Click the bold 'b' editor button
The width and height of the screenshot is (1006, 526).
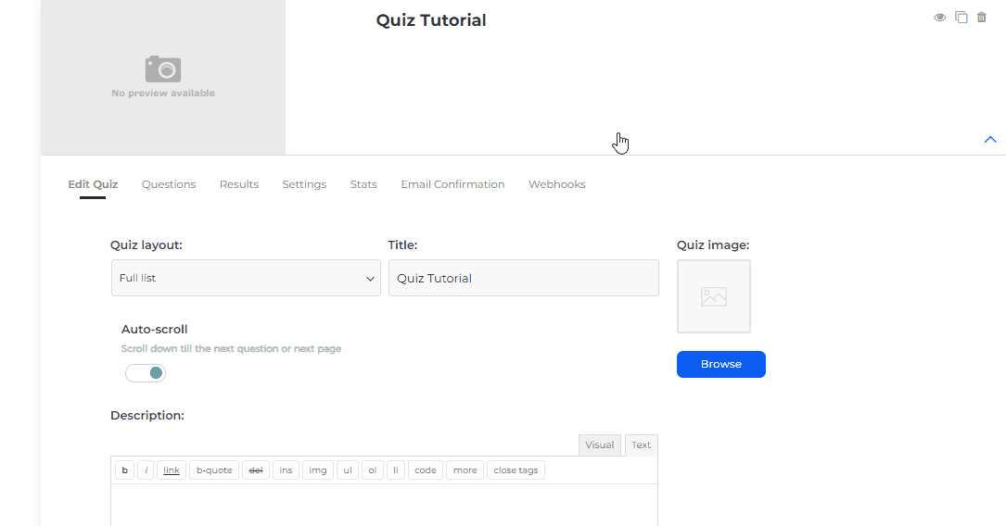point(124,470)
